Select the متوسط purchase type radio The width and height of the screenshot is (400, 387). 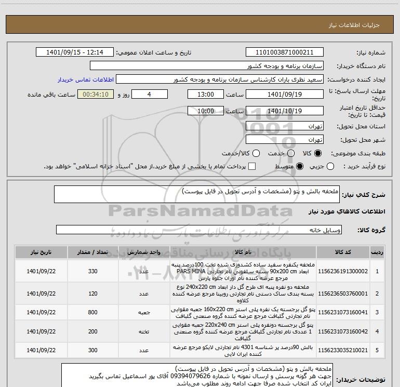click(300, 166)
